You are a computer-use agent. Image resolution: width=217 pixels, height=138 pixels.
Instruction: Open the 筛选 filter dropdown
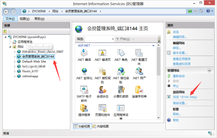(113, 39)
